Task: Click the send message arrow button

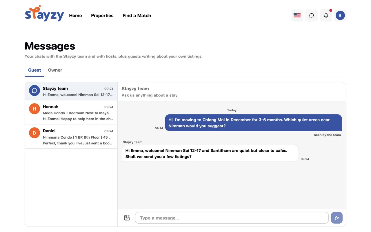Action: tap(337, 218)
